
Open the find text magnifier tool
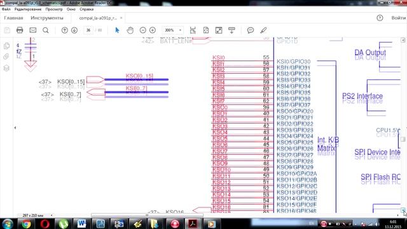coord(45,30)
